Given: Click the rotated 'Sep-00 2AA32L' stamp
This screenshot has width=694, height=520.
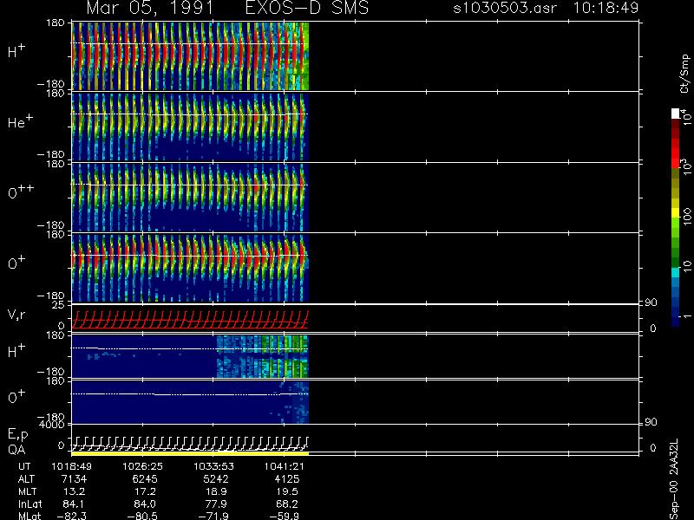Looking at the screenshot, I should pyautogui.click(x=674, y=480).
